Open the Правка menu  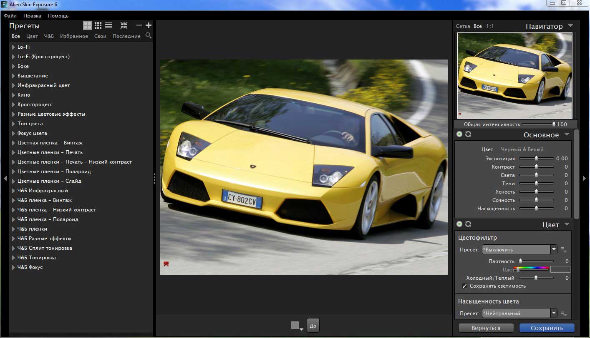pyautogui.click(x=33, y=16)
